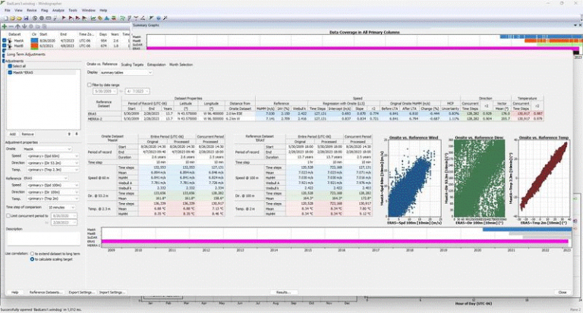Select 'to calculate scaling target' radio button
Image resolution: width=583 pixels, height=313 pixels.
pyautogui.click(x=31, y=259)
